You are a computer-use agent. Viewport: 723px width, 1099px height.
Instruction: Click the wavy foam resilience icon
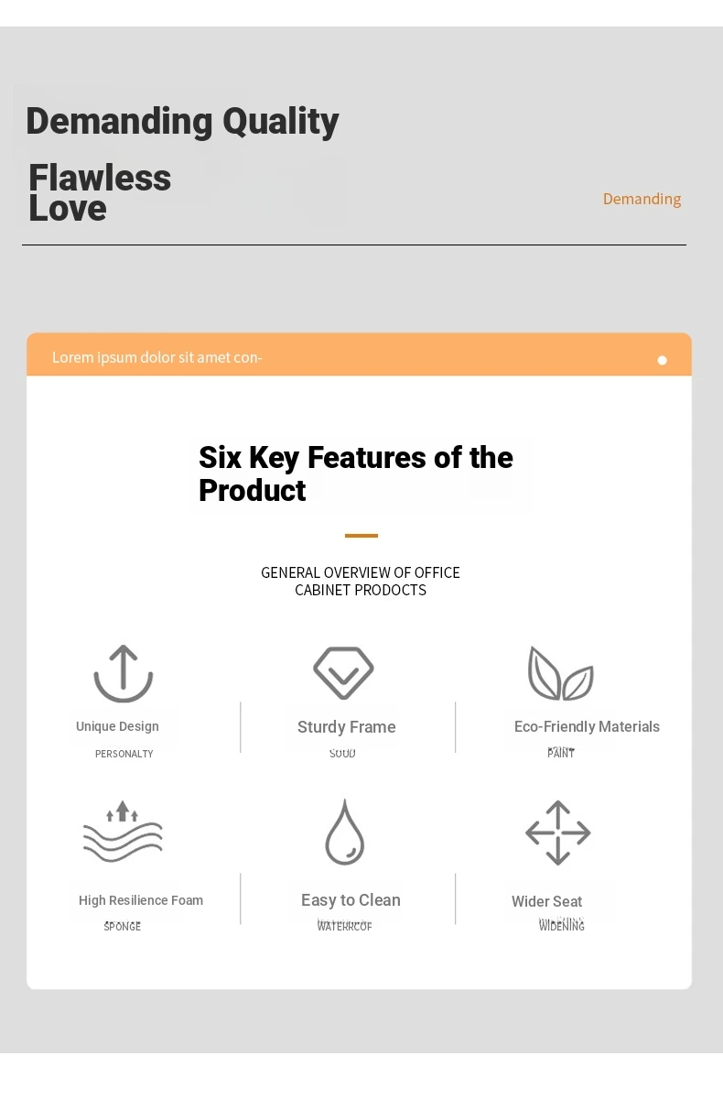coord(123,832)
